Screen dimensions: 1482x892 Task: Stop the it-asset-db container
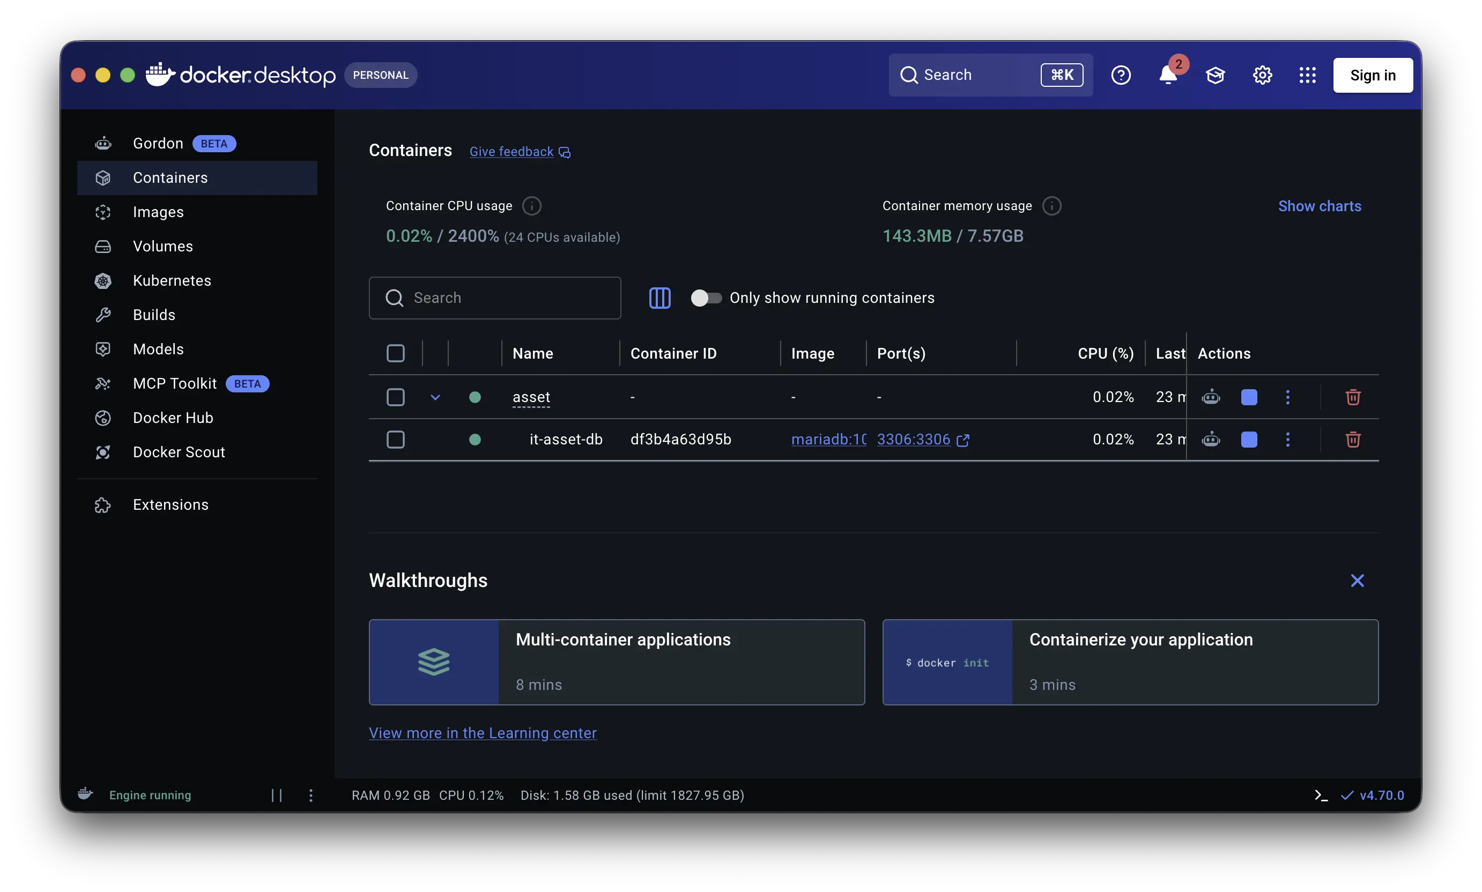click(x=1249, y=440)
